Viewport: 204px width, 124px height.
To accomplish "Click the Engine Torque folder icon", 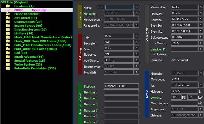I will click(8, 25).
